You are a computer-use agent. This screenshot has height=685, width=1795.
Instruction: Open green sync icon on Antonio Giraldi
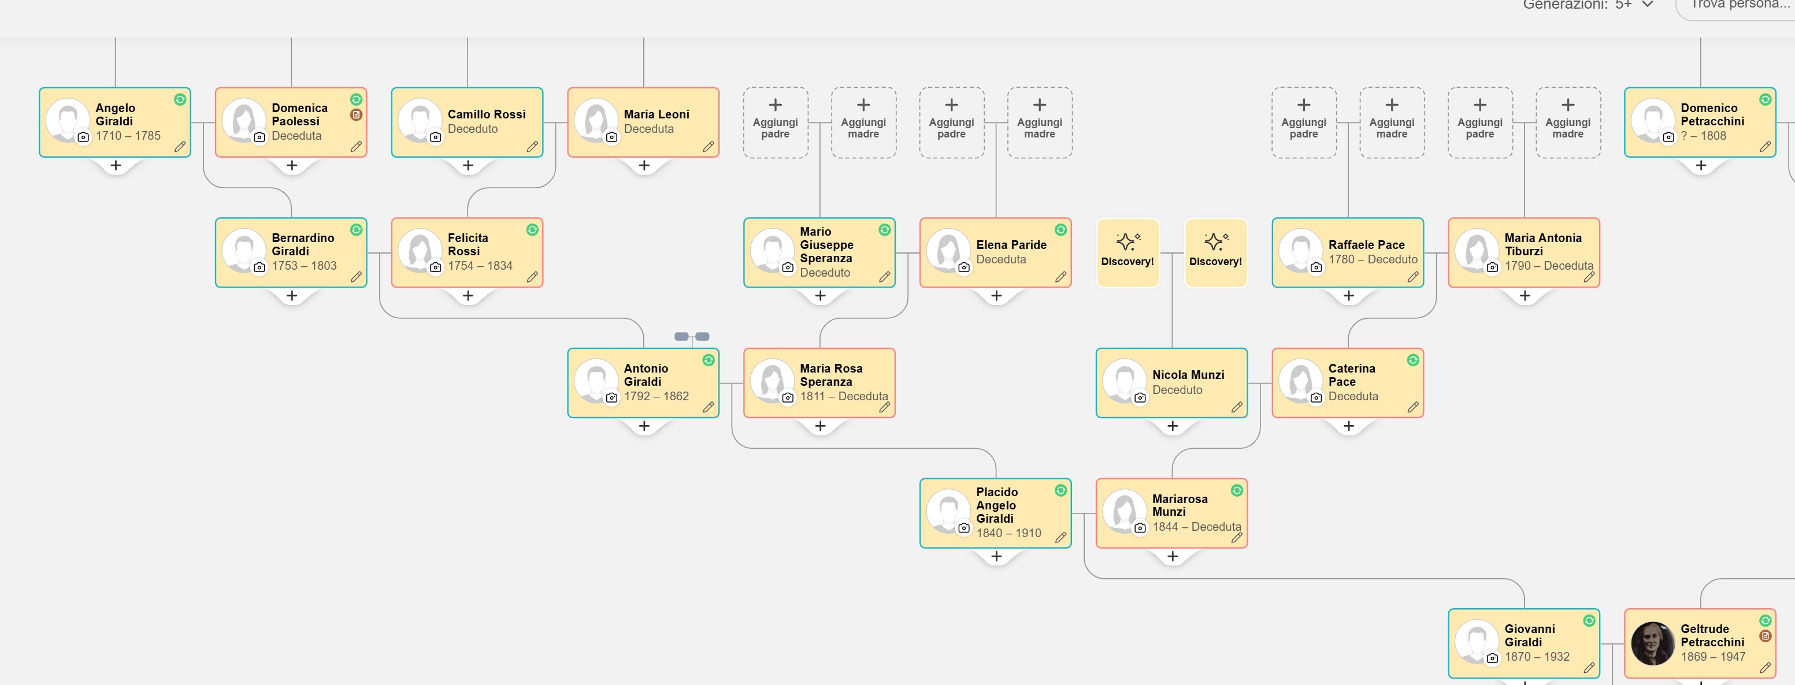[x=709, y=360]
